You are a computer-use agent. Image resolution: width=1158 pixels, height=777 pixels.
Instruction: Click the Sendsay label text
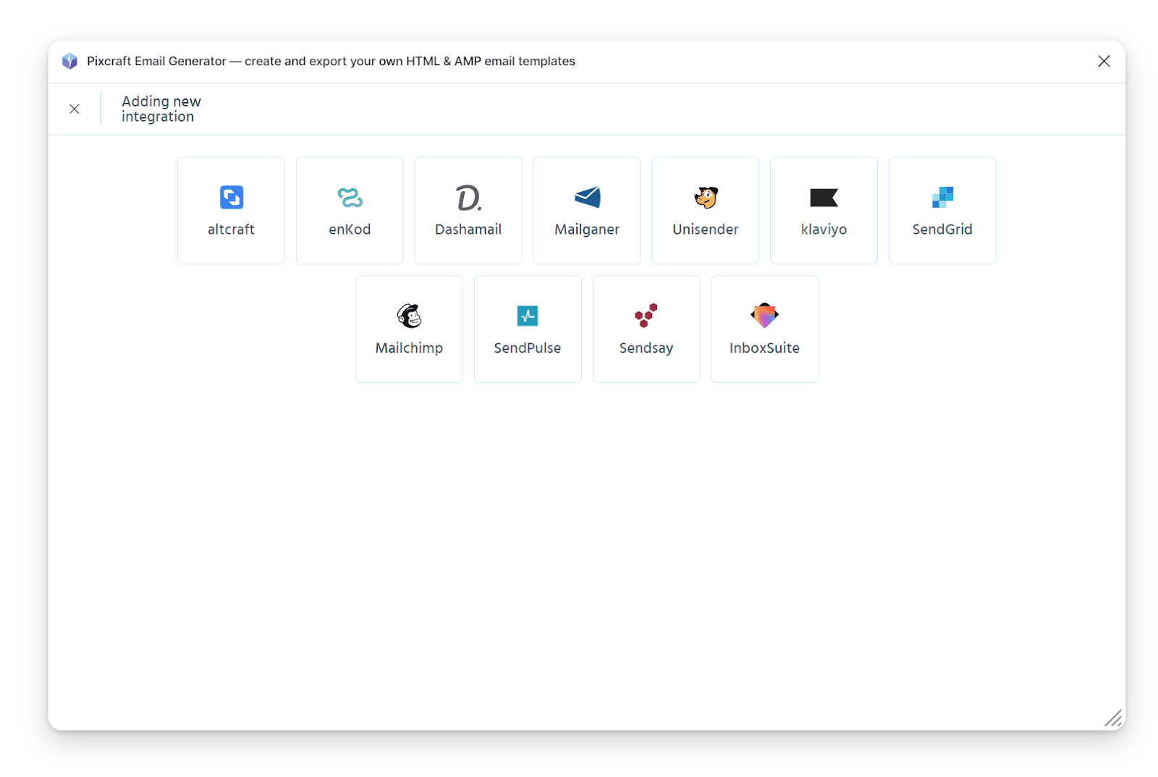pos(646,349)
